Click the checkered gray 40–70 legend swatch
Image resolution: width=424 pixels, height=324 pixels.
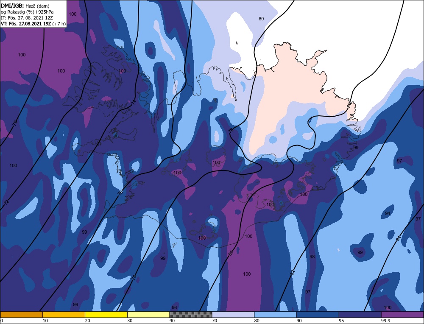point(191,315)
